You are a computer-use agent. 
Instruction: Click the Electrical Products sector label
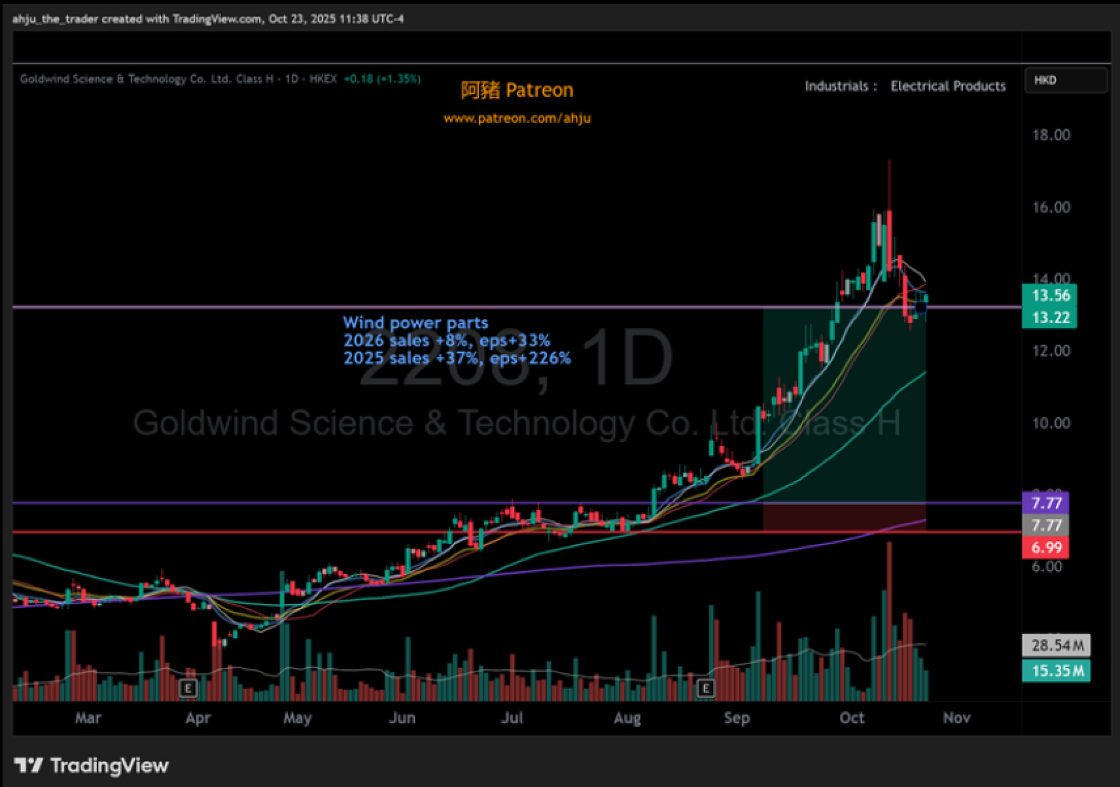pos(948,86)
